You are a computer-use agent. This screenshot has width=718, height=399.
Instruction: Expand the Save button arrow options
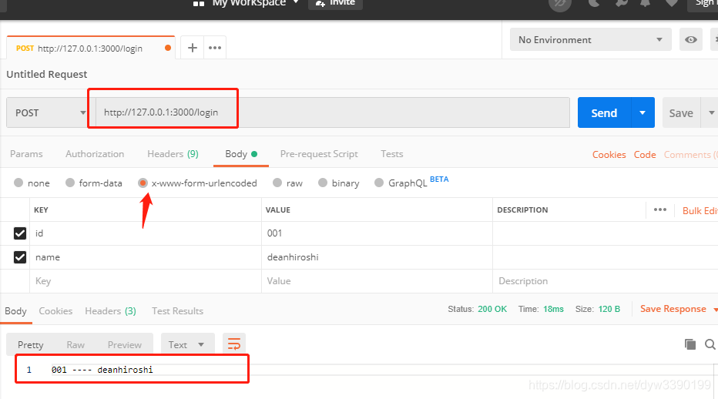(x=711, y=112)
